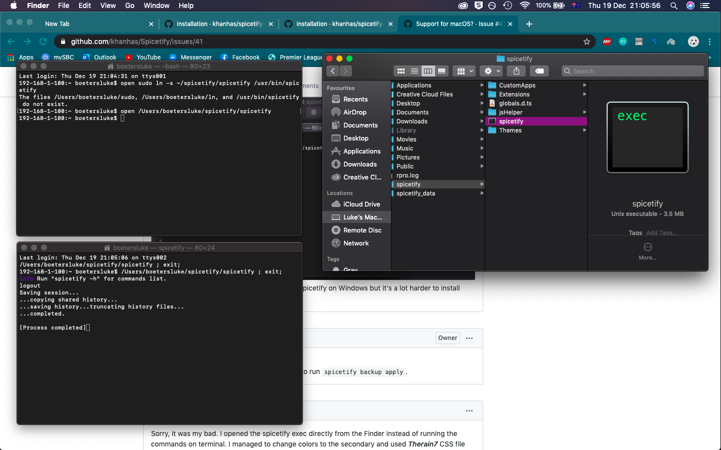The width and height of the screenshot is (721, 450).
Task: Switch Finder to gallery view
Action: coord(442,71)
